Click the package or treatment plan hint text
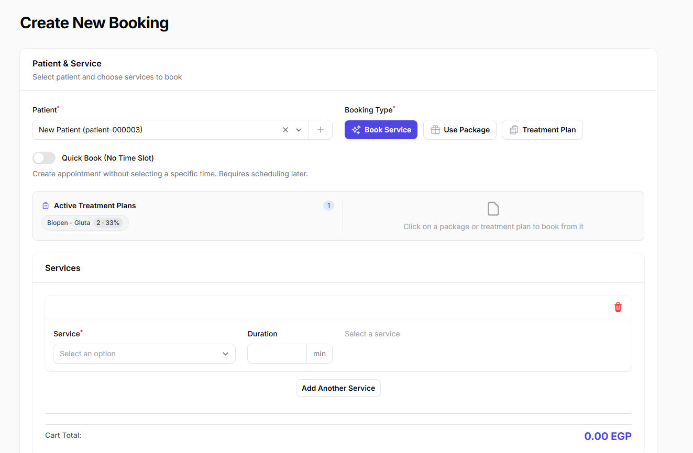The height and width of the screenshot is (453, 693). pyautogui.click(x=493, y=226)
